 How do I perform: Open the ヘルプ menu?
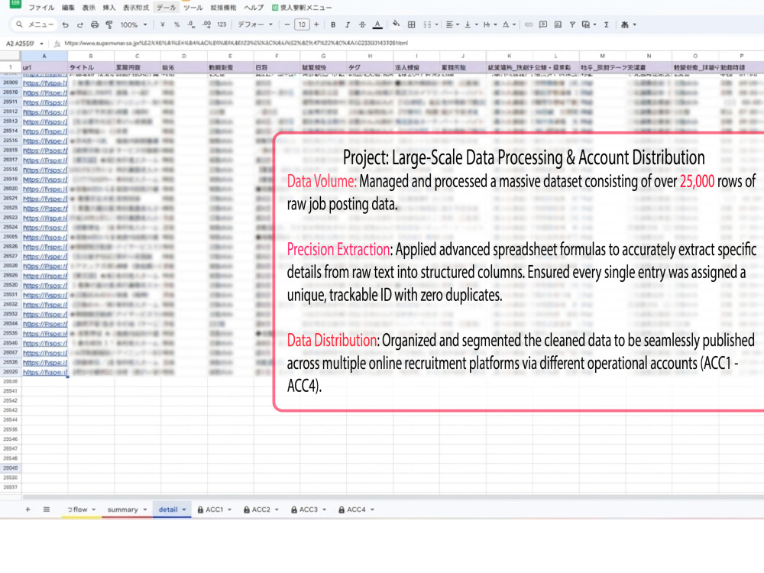tap(254, 8)
